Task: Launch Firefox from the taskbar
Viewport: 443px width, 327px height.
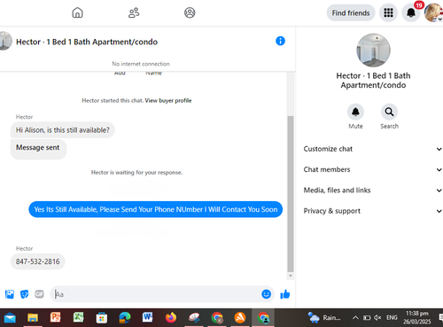Action: 171,318
